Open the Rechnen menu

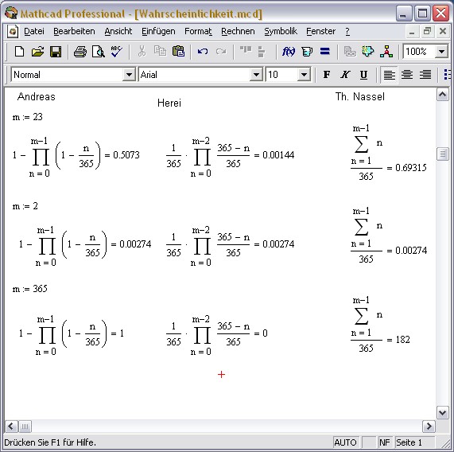(238, 31)
